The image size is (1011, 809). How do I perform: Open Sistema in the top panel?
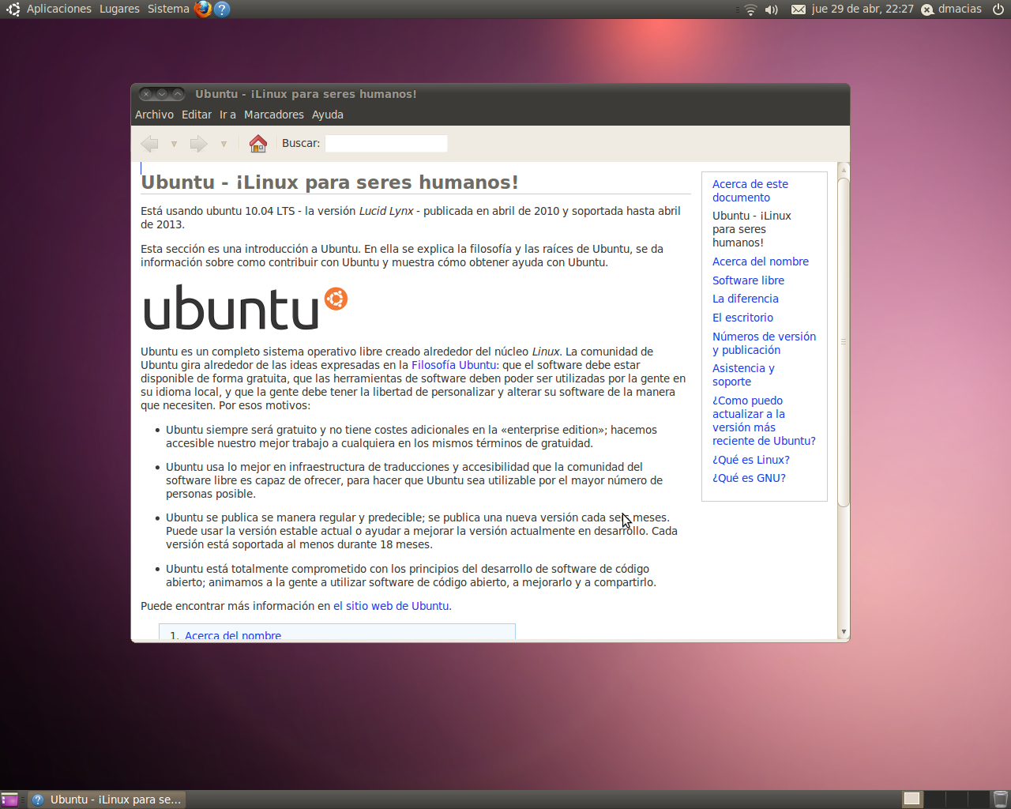[168, 9]
